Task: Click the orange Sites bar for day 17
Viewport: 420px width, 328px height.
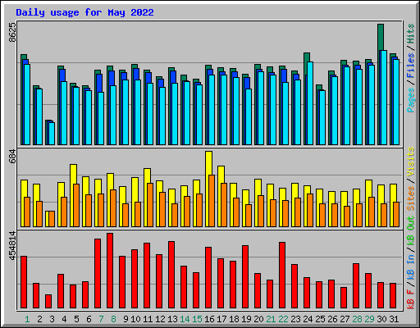Action: [x=224, y=205]
